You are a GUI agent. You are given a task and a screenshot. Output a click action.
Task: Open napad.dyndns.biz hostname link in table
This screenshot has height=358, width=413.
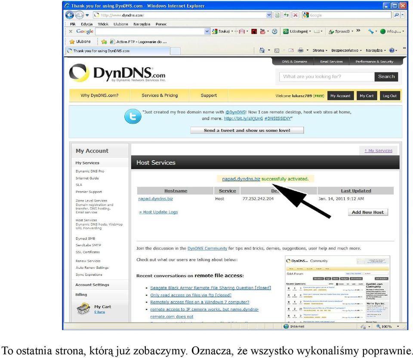[x=155, y=199]
